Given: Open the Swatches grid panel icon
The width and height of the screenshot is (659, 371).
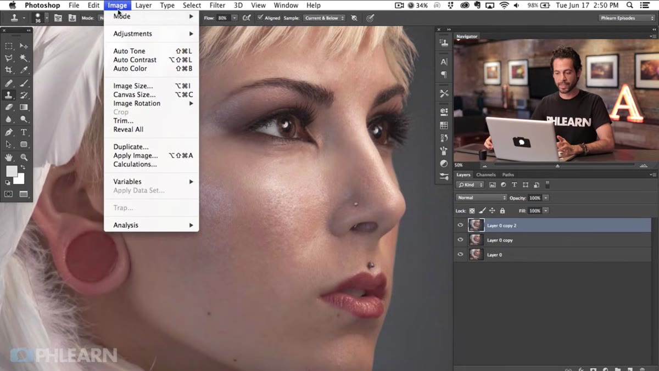Looking at the screenshot, I should (x=444, y=126).
